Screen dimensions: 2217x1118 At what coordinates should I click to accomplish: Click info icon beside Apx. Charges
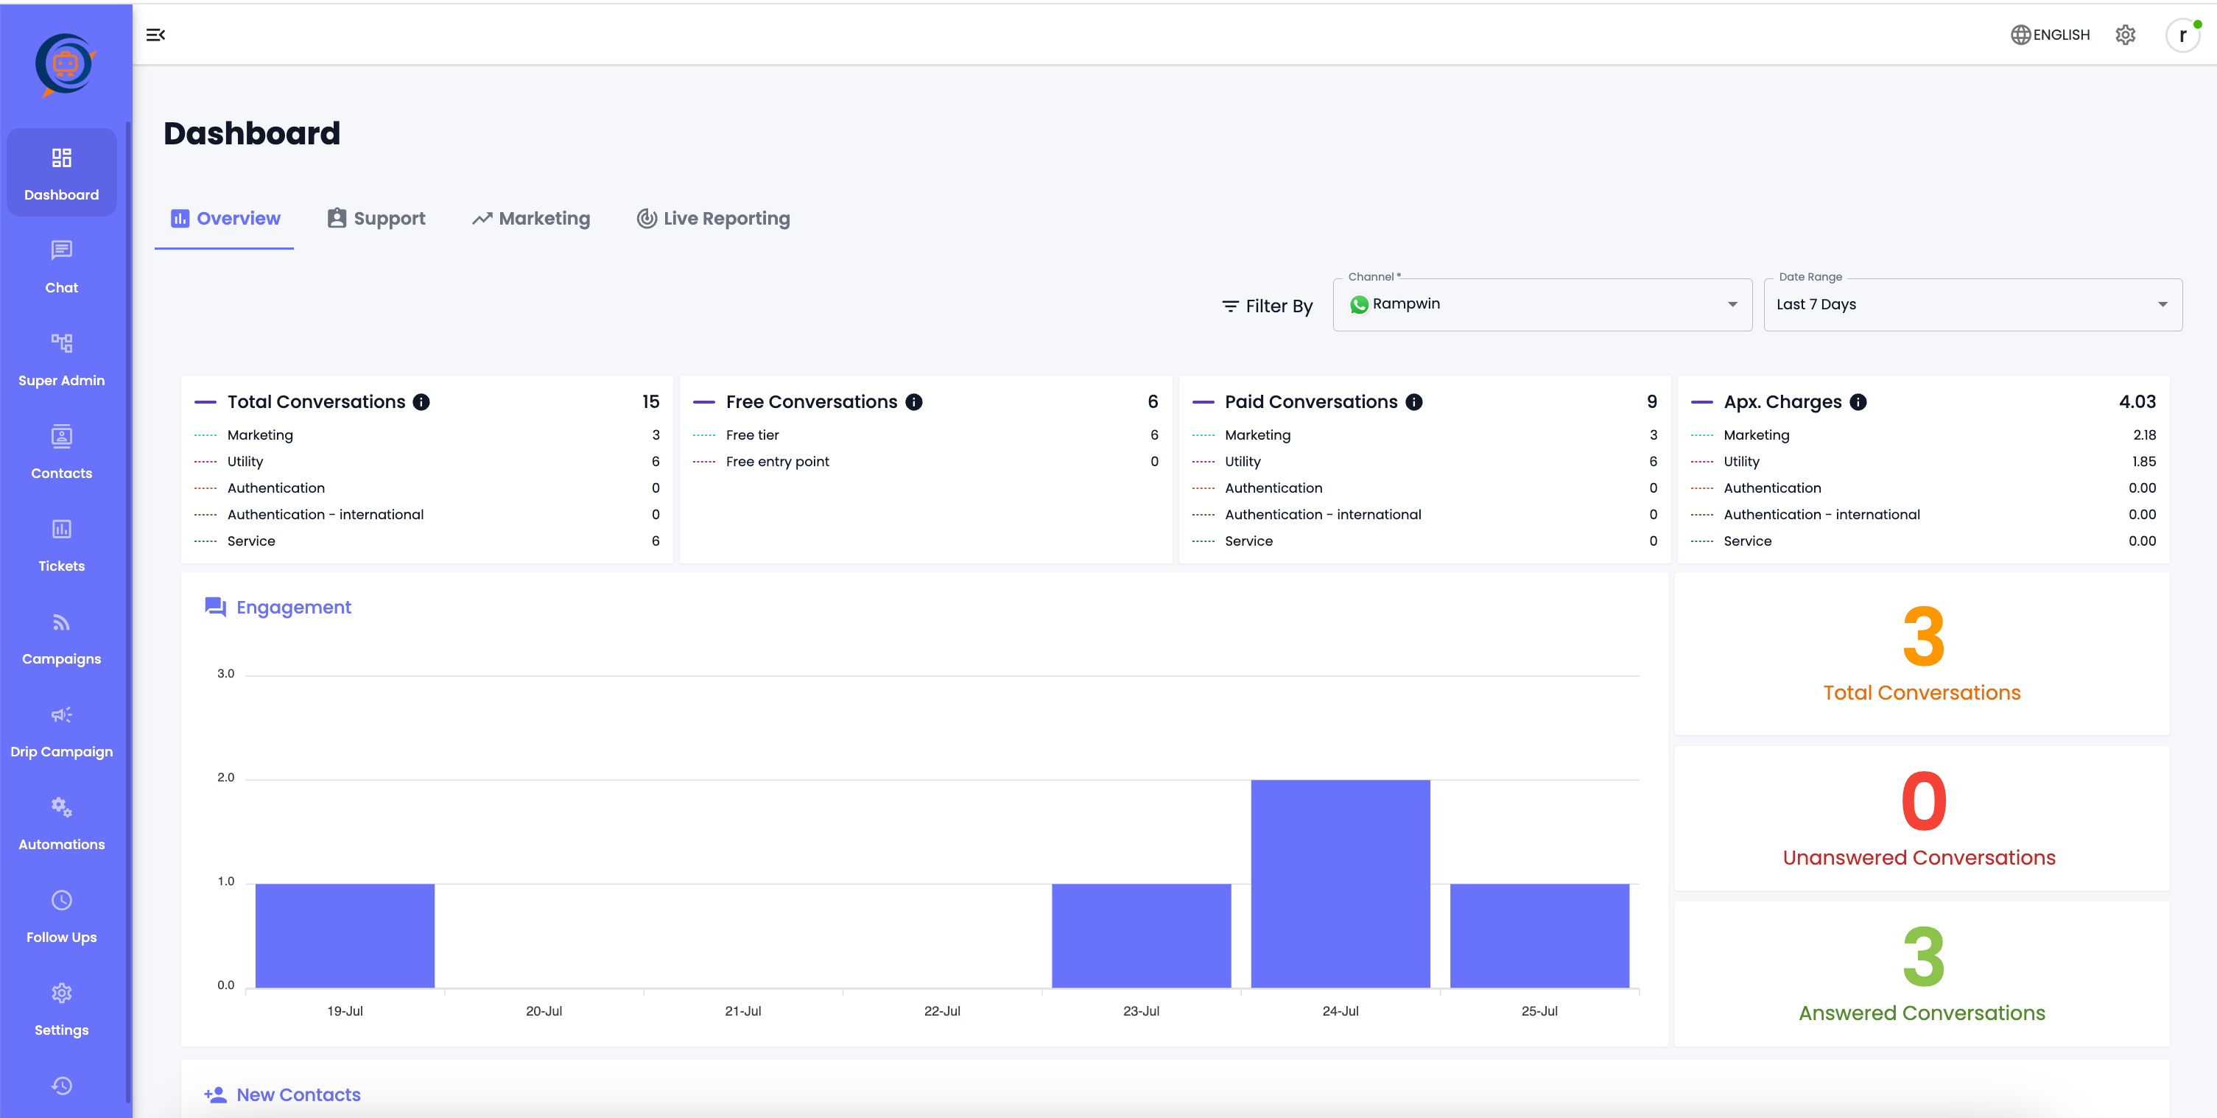pos(1858,402)
